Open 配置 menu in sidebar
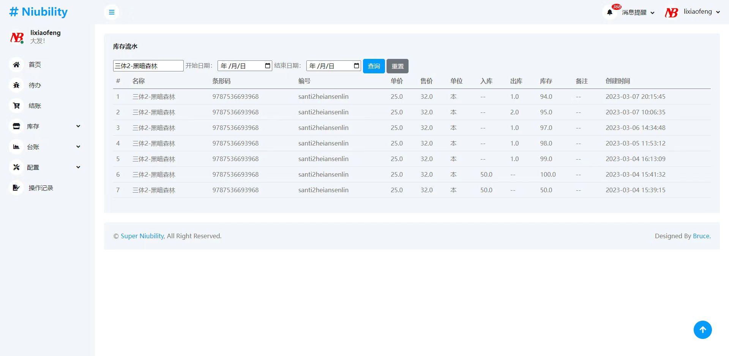 (33, 167)
